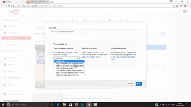The image size is (191, 107).
Task: Select the highlighted 'Select site' option
Action: [69, 61]
